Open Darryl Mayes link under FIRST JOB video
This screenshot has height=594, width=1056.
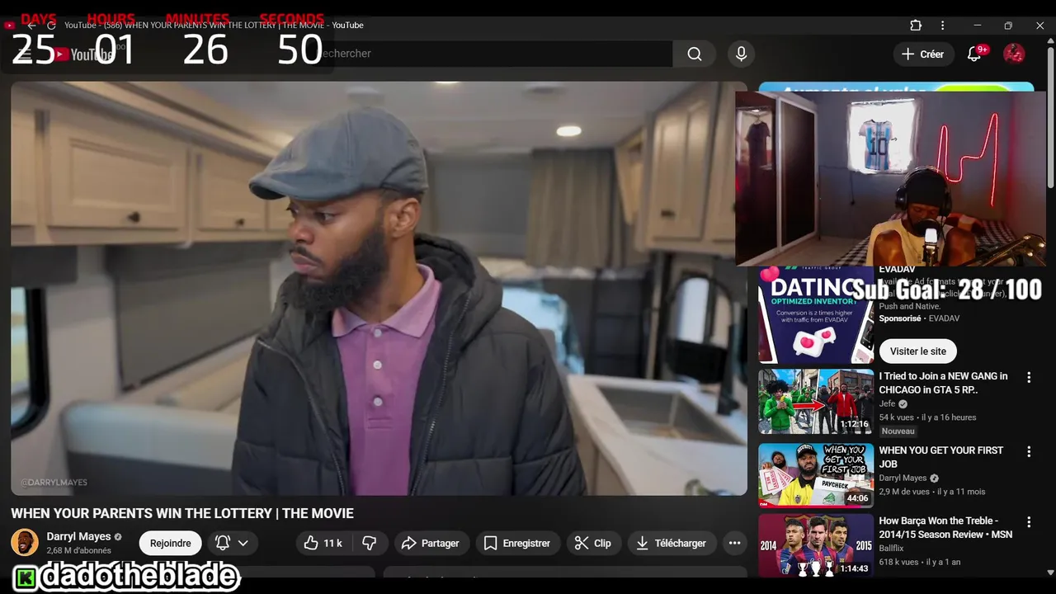[903, 478]
